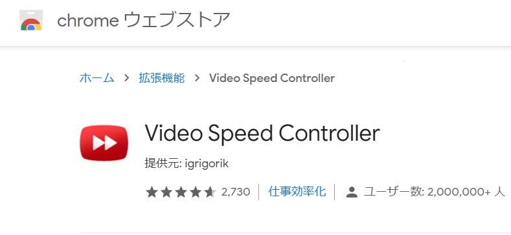Click the fourth rating star
The width and height of the screenshot is (511, 235).
[x=196, y=192]
